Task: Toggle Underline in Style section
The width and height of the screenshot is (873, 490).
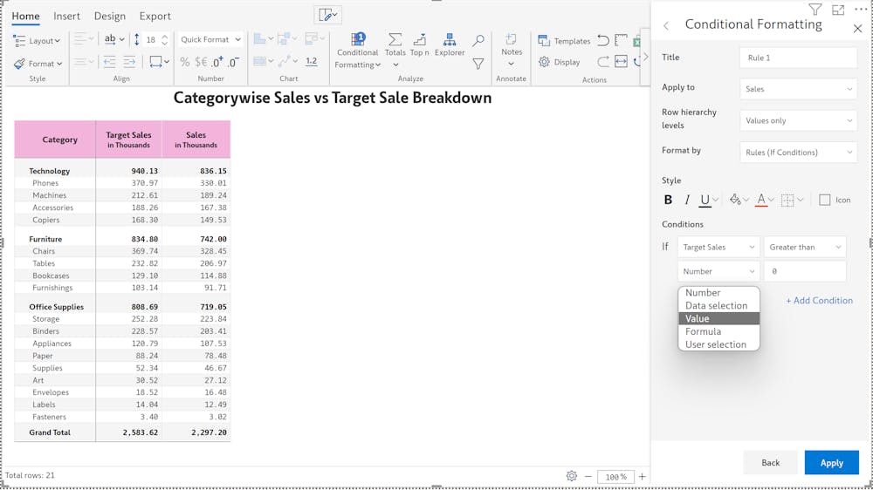Action: [705, 201]
